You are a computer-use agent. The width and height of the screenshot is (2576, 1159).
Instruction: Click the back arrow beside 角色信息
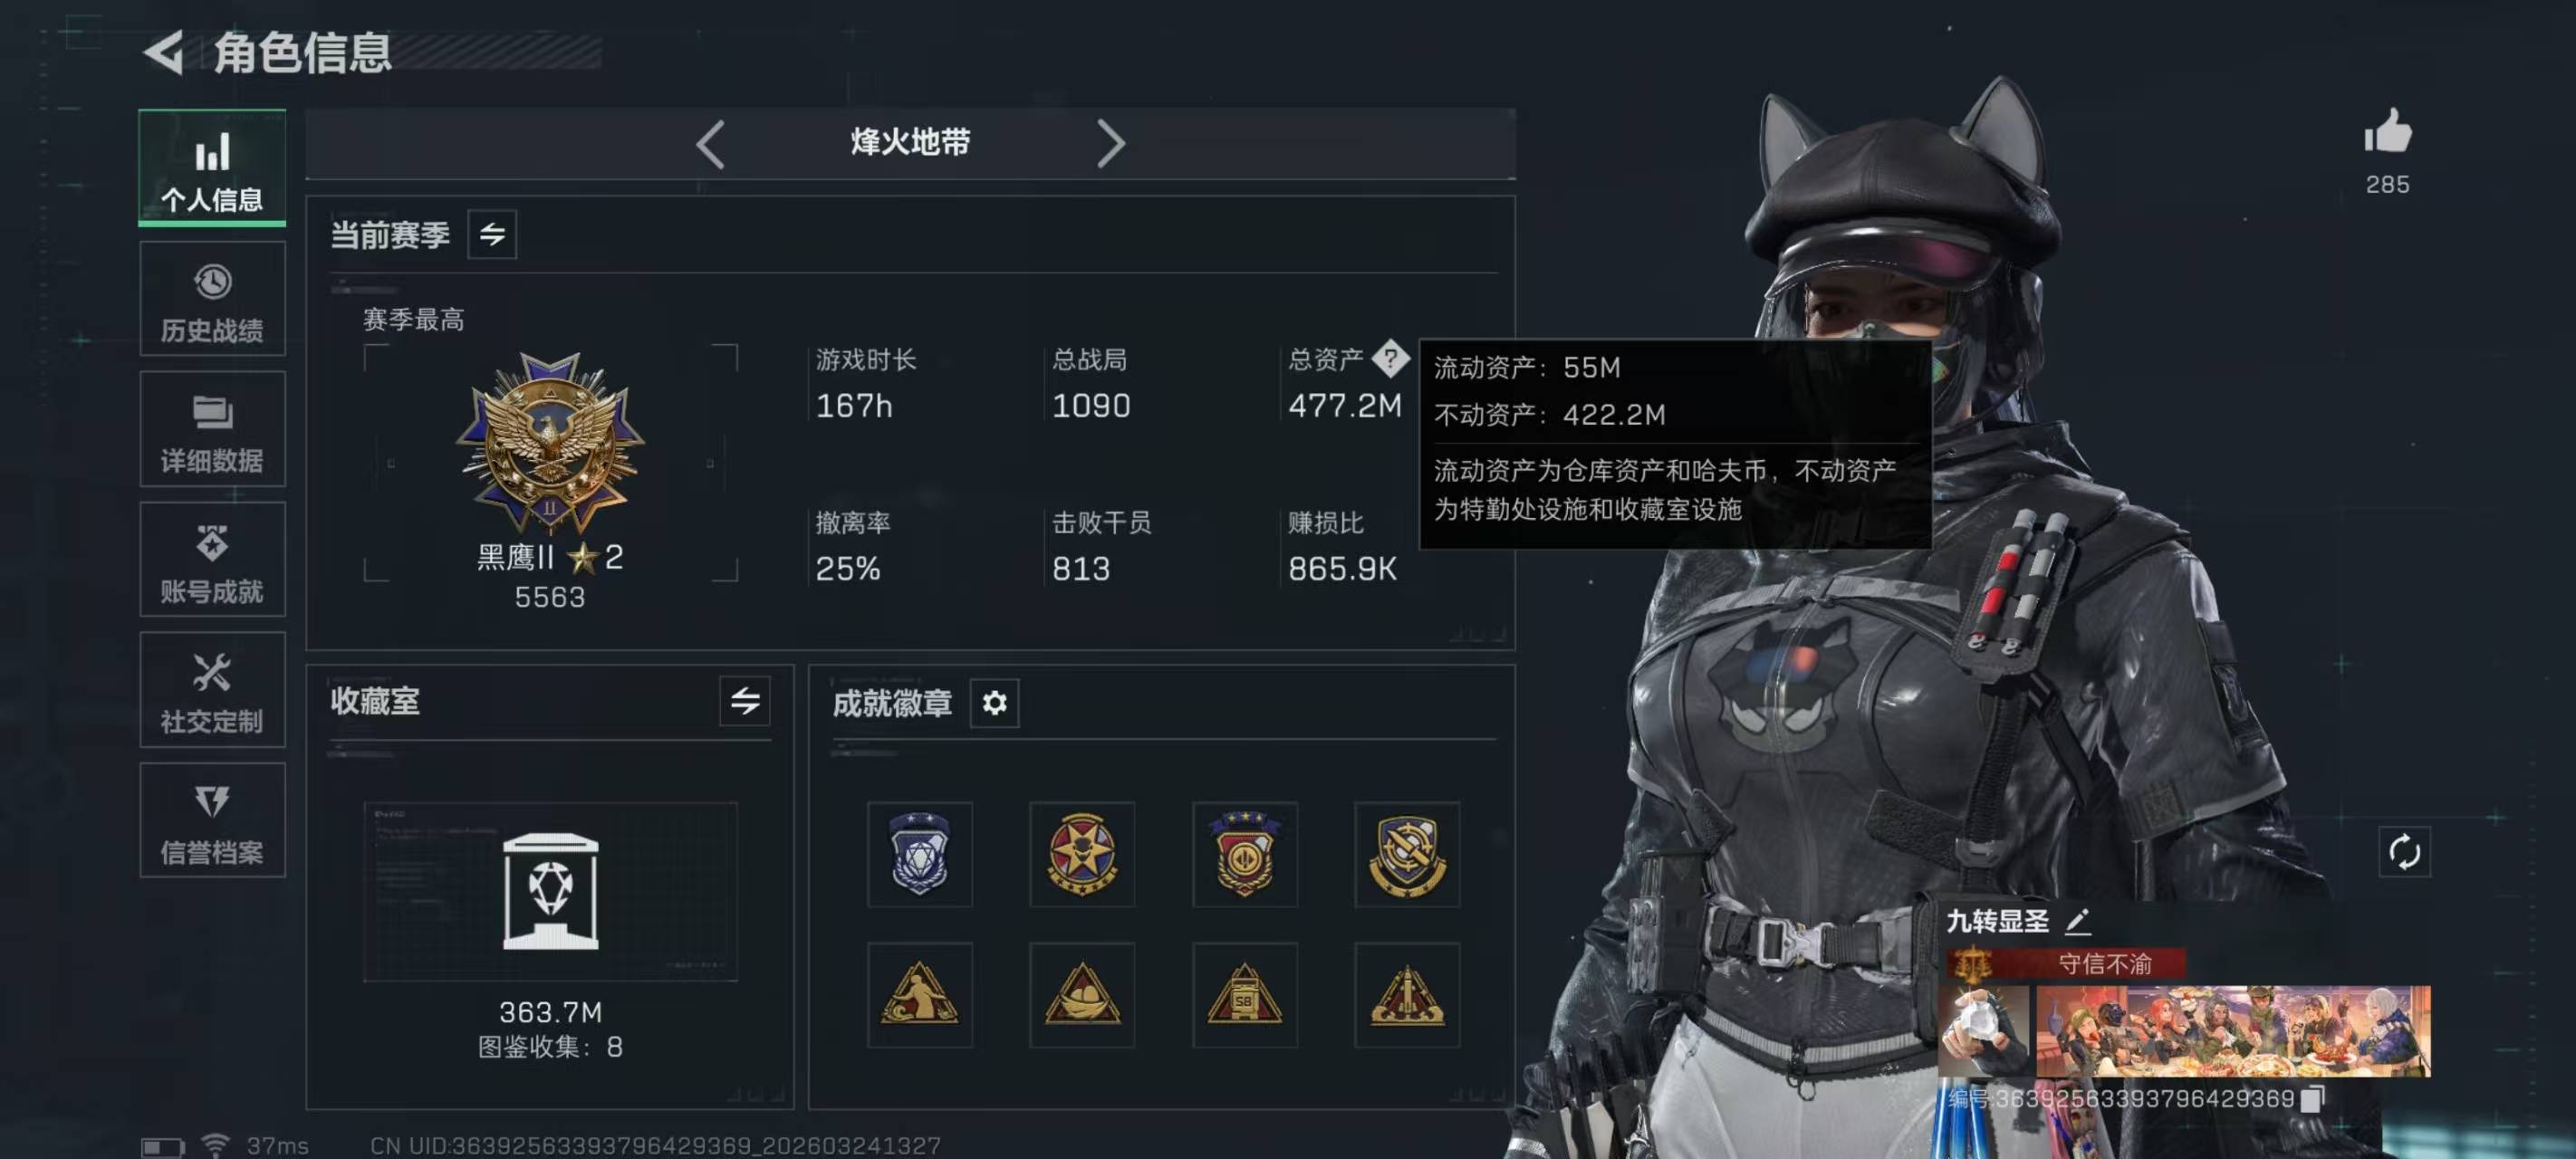click(163, 52)
